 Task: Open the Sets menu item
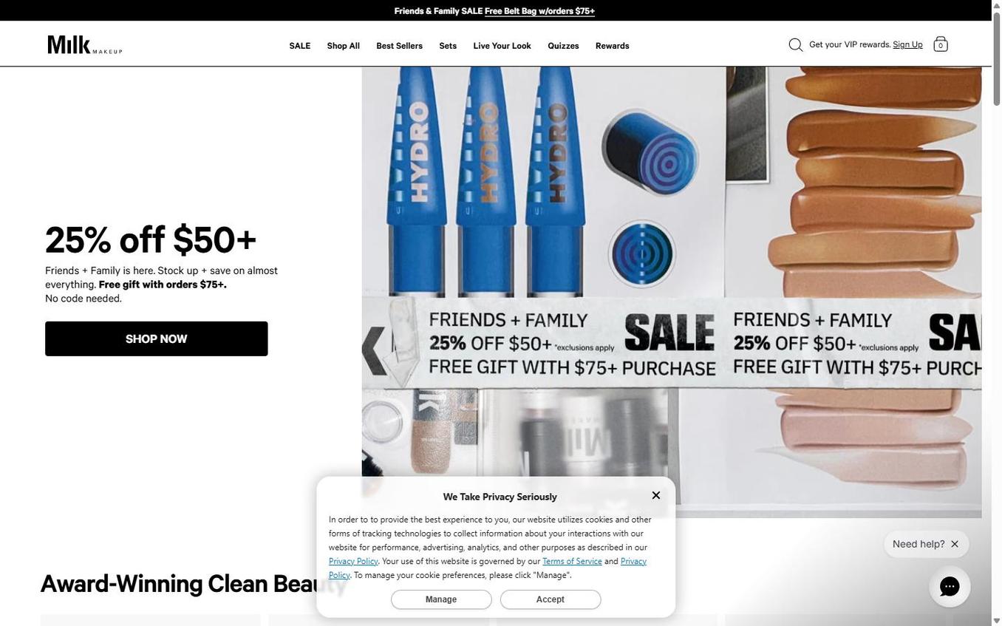pos(448,46)
